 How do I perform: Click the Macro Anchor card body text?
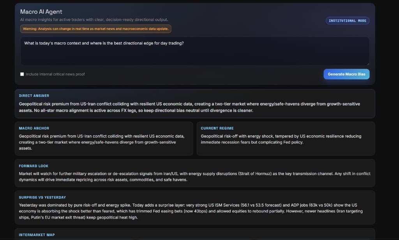pos(102,142)
